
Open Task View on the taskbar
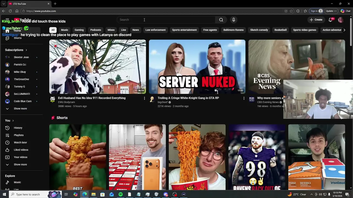66,194
